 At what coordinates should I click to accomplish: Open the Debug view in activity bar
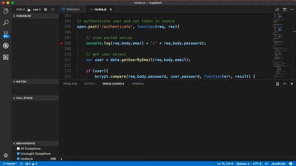(x=6, y=46)
